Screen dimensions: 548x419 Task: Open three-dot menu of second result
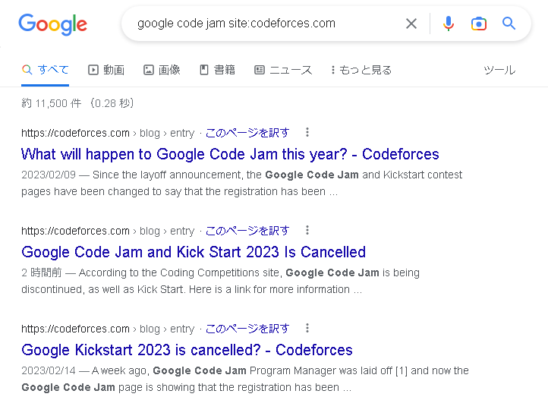click(x=307, y=230)
